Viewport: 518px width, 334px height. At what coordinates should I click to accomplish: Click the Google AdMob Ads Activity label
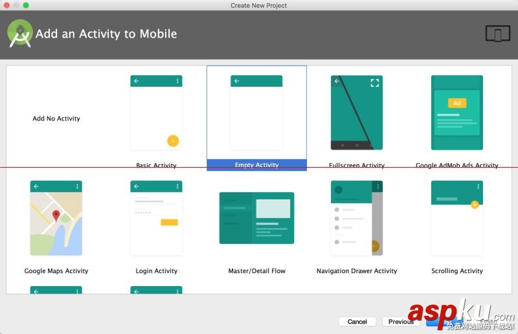[x=457, y=165]
